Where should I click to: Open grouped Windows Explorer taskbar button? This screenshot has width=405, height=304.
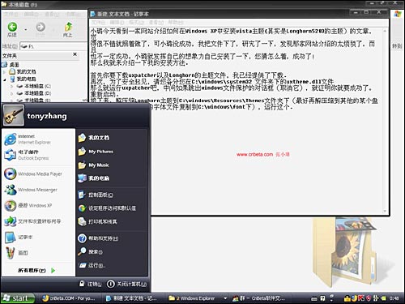(198, 298)
